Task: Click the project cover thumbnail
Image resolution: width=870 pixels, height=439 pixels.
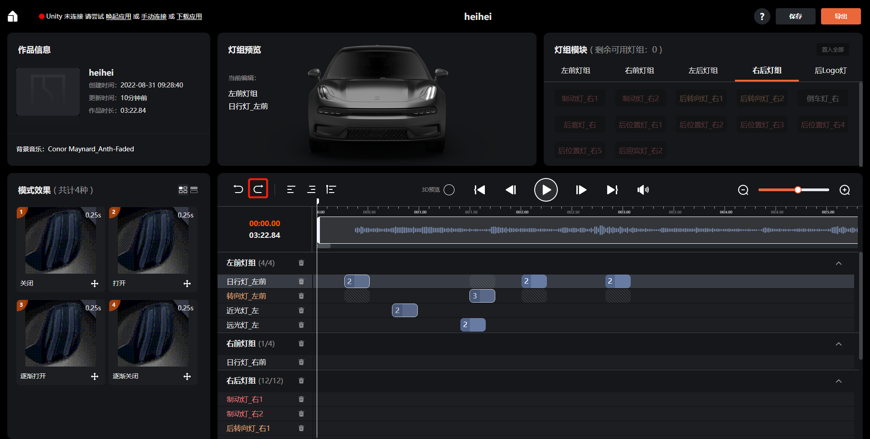Action: (48, 92)
